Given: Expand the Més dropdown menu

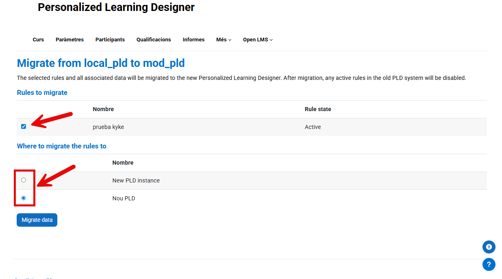Looking at the screenshot, I should 224,40.
